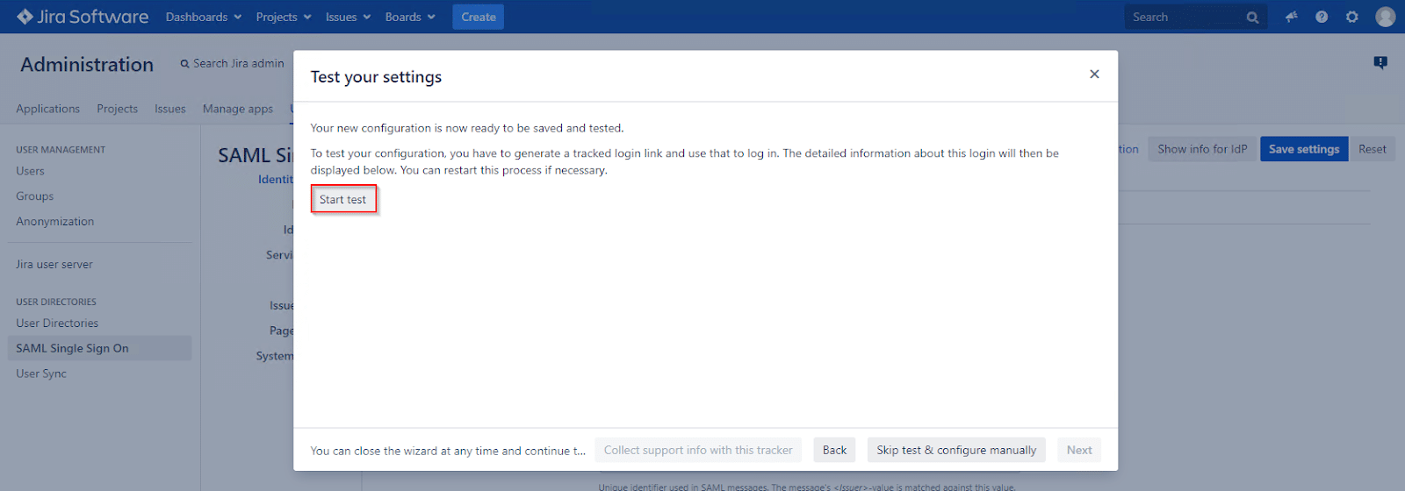Expand the Dashboards dropdown menu
The image size is (1405, 491).
[x=203, y=17]
